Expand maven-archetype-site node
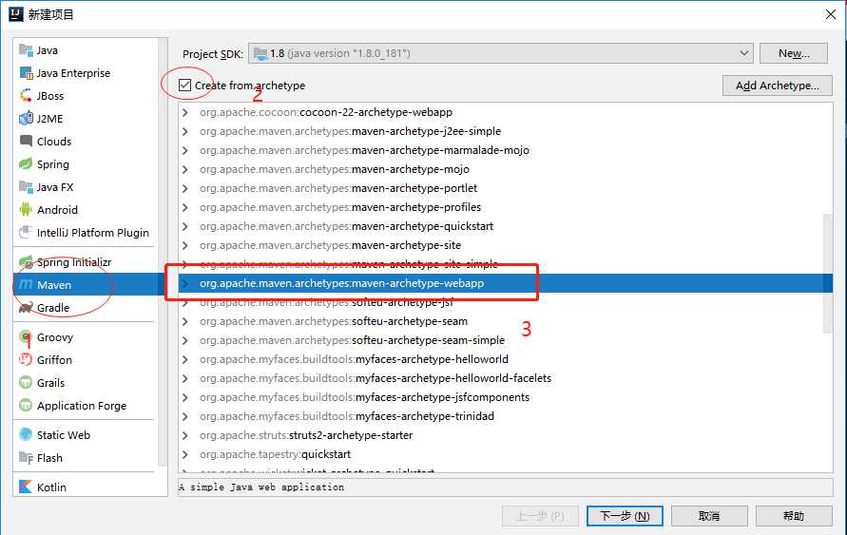The height and width of the screenshot is (535, 847). [x=185, y=245]
